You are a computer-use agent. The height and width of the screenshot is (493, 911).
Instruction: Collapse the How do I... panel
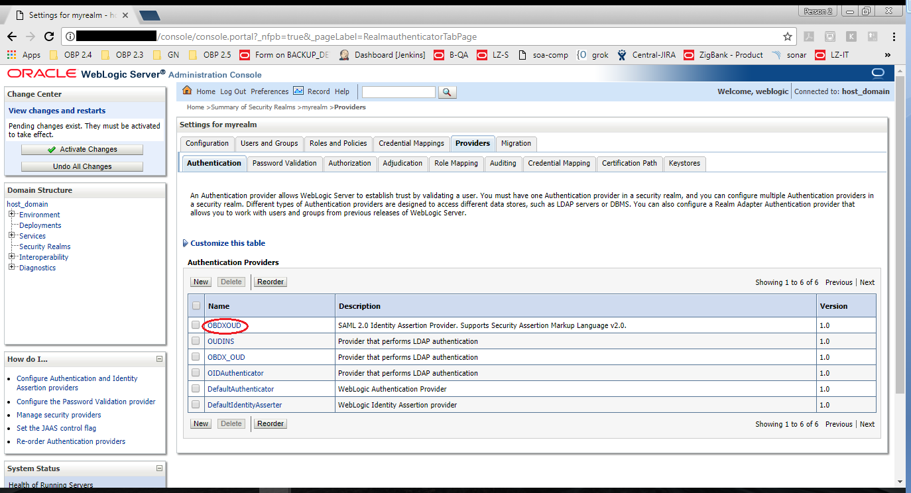click(x=159, y=359)
